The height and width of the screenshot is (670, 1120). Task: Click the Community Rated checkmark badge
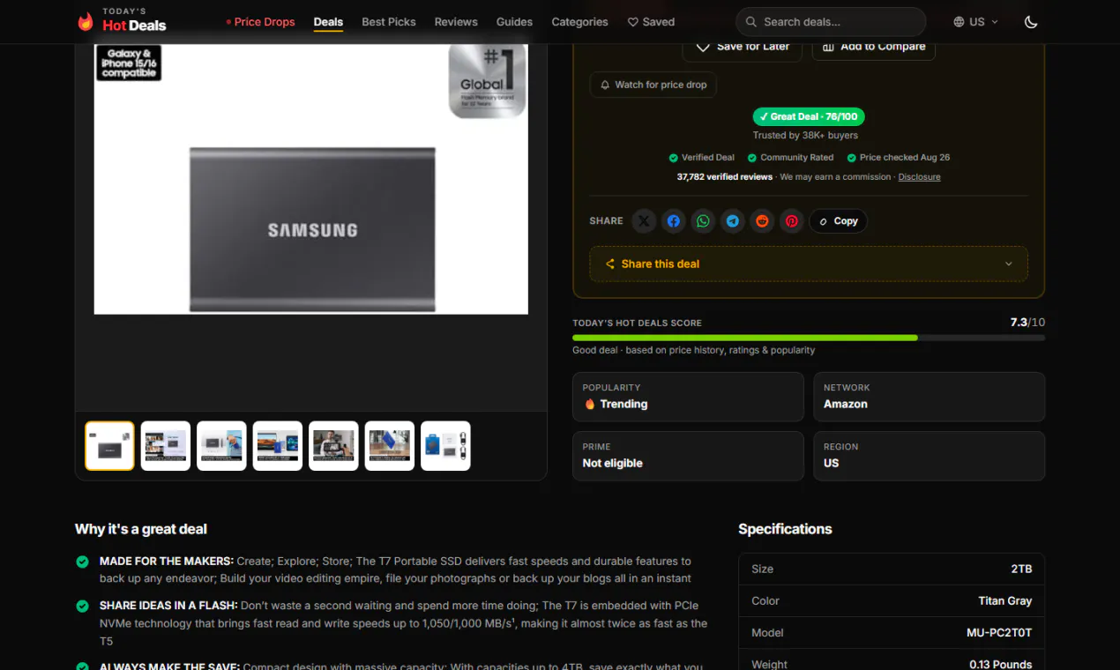tap(790, 158)
